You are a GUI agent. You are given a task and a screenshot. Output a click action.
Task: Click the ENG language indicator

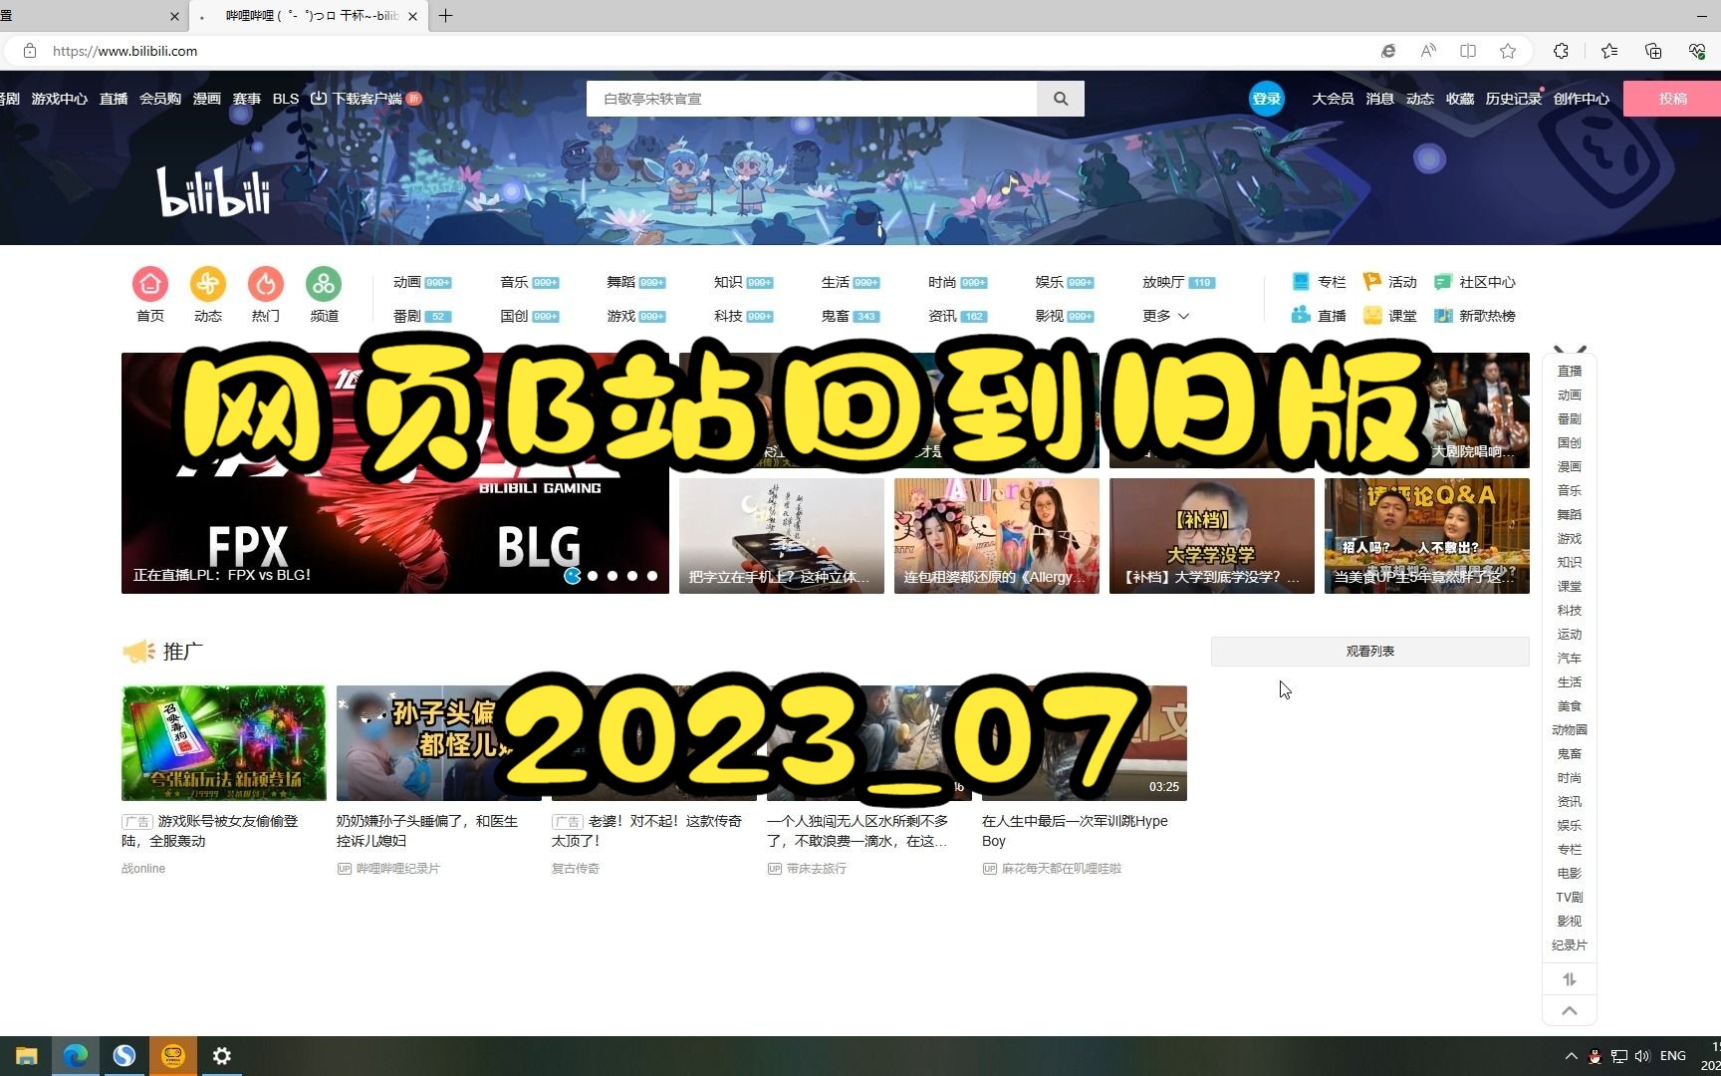[1673, 1056]
